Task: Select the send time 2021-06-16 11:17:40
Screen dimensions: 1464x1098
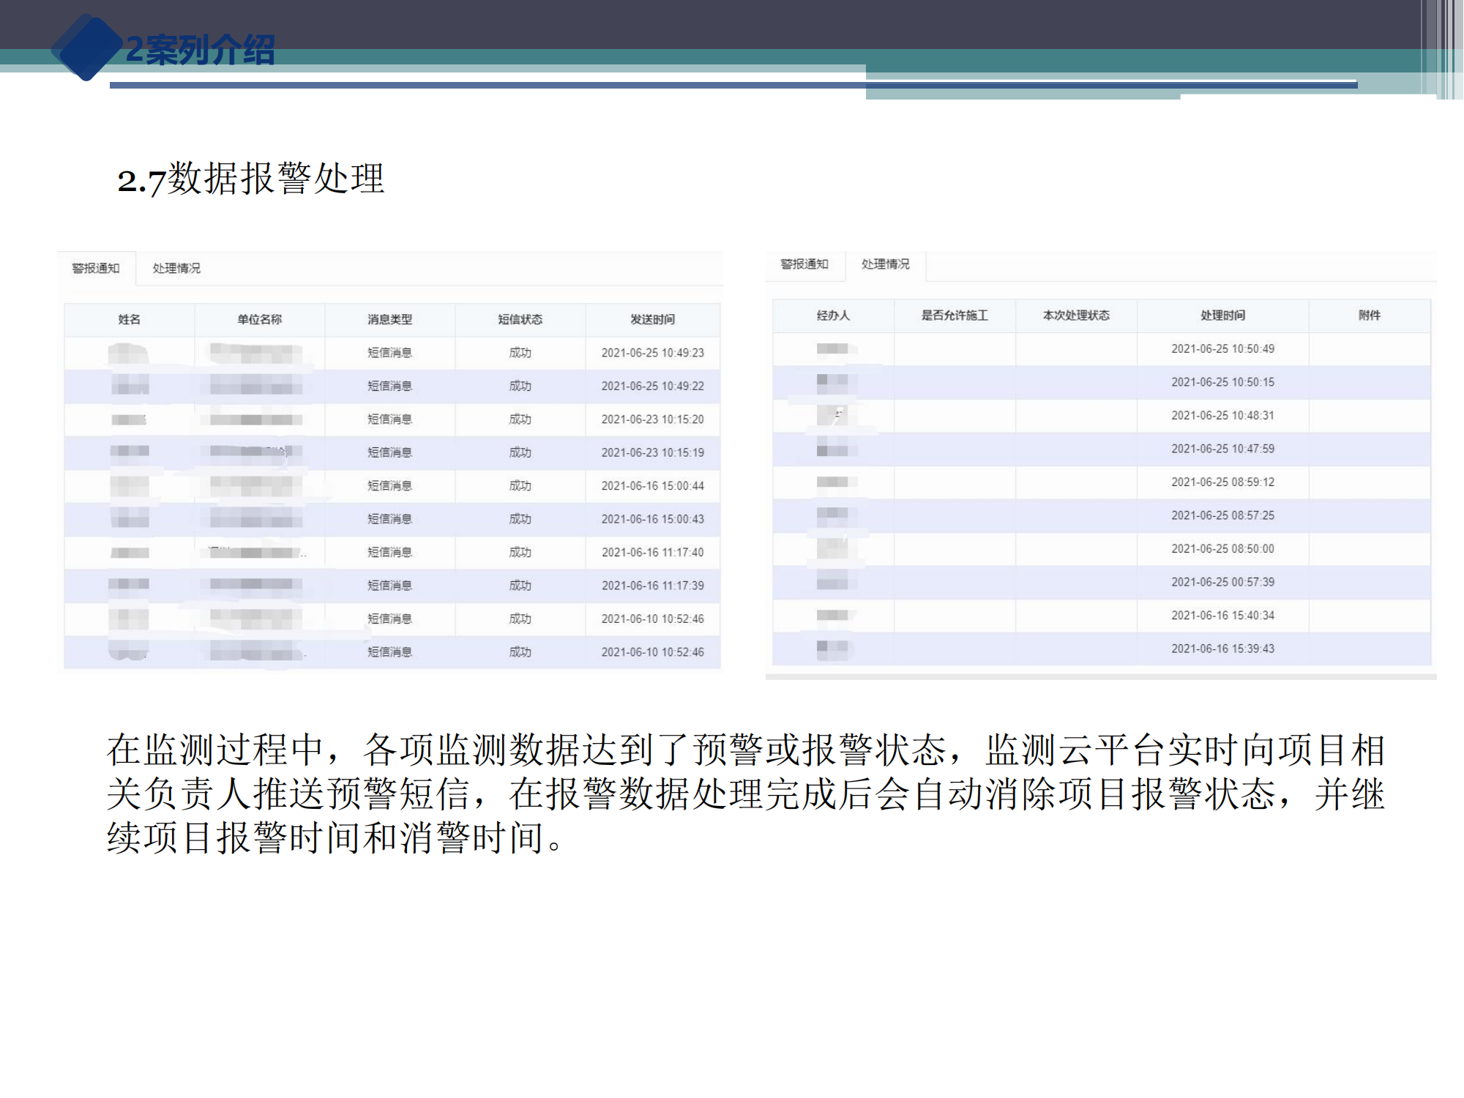Action: pos(653,553)
